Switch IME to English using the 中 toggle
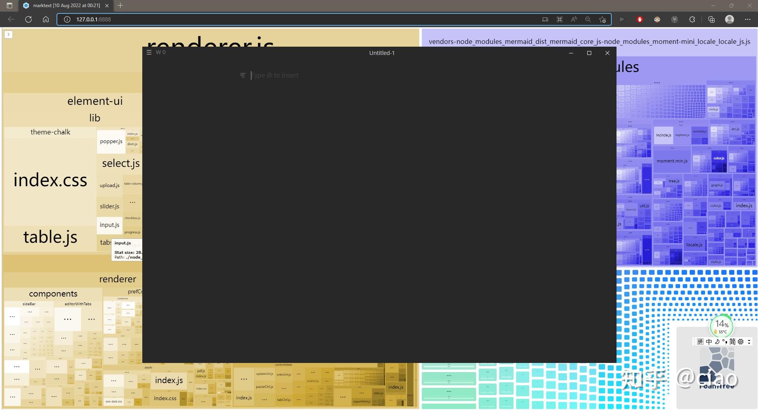758x410 pixels. [709, 342]
